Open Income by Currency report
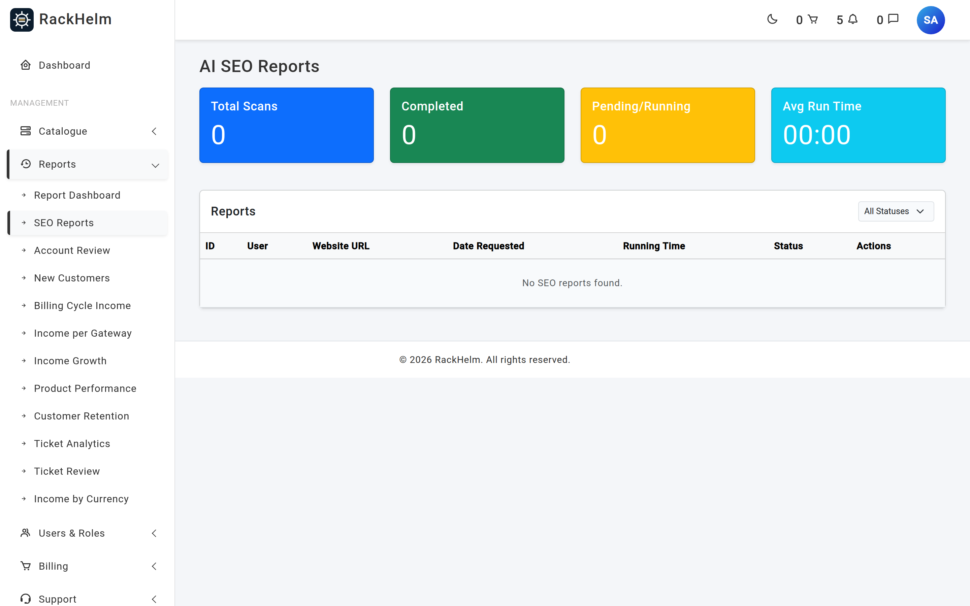This screenshot has height=606, width=970. point(87,499)
